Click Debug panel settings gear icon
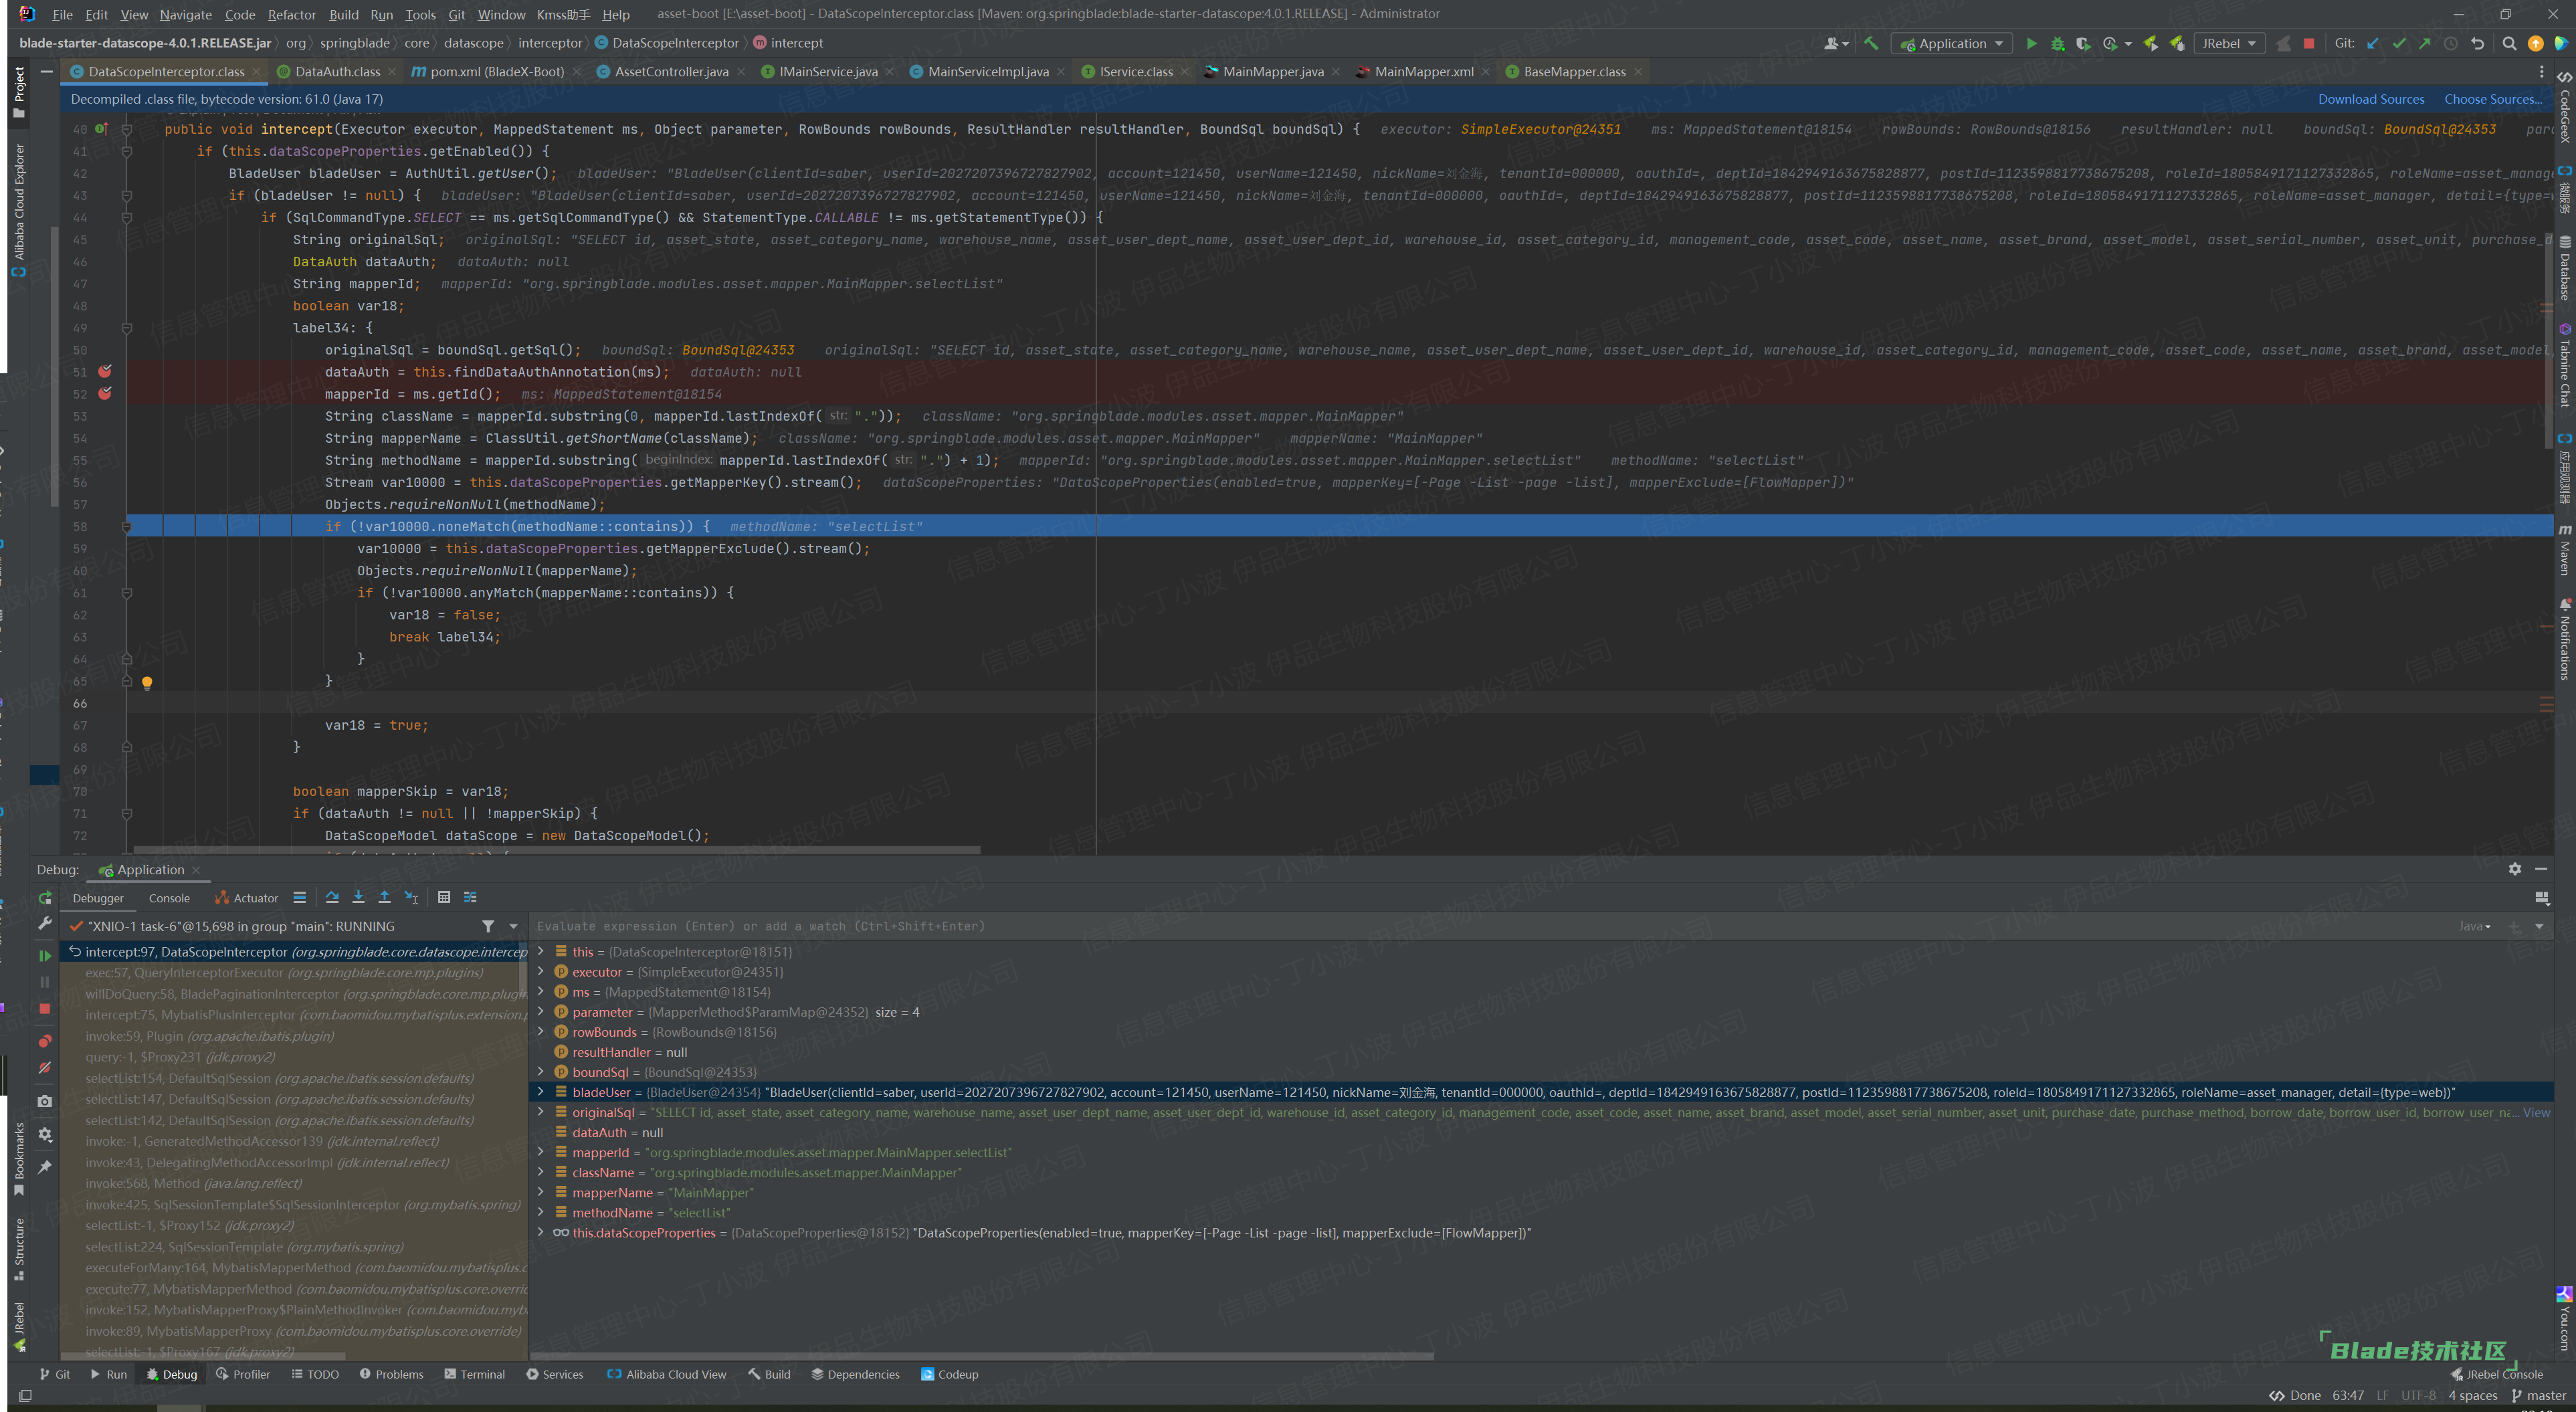2576x1412 pixels. pos(2514,869)
